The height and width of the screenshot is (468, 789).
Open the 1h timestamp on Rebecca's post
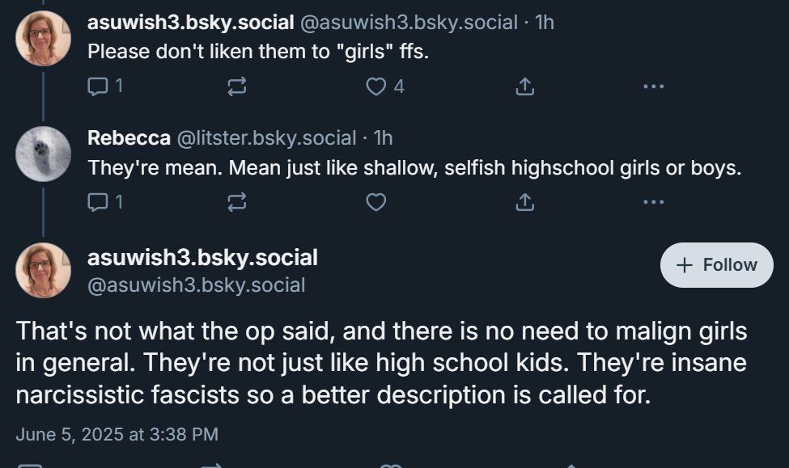(383, 138)
